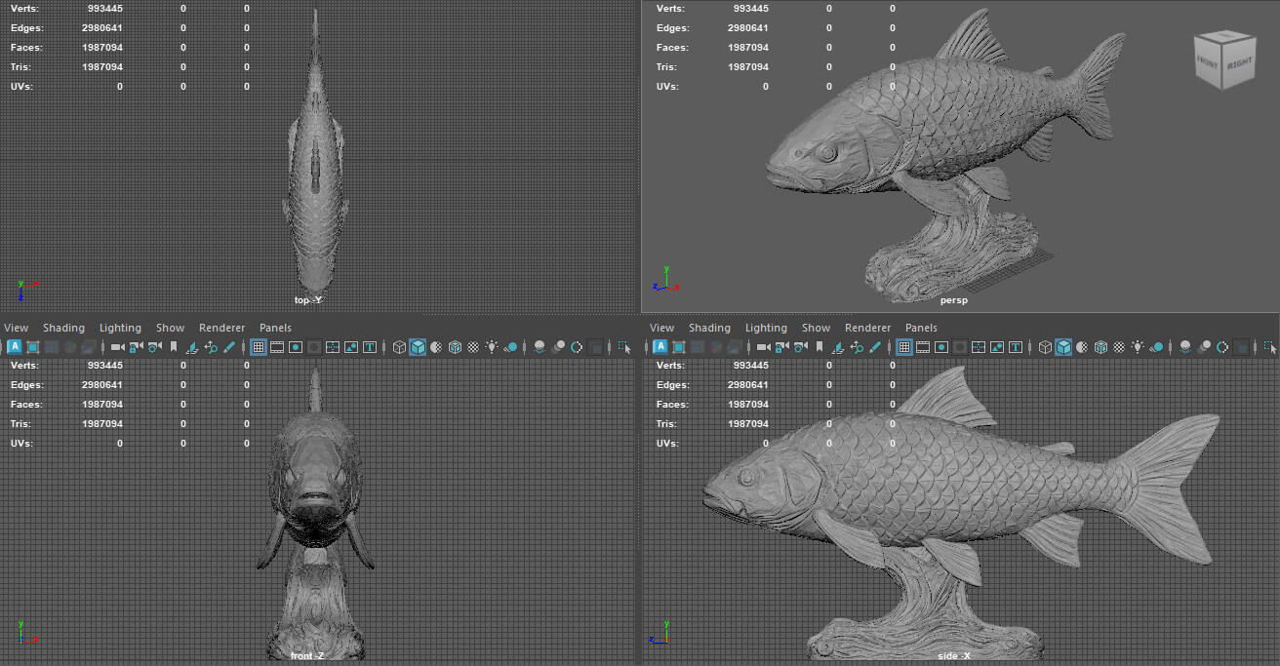
Task: Click the 'persp' viewport label
Action: click(x=954, y=300)
